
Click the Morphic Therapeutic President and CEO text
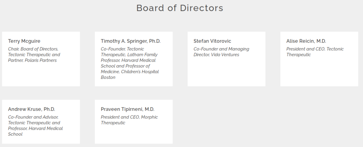[x=129, y=120]
